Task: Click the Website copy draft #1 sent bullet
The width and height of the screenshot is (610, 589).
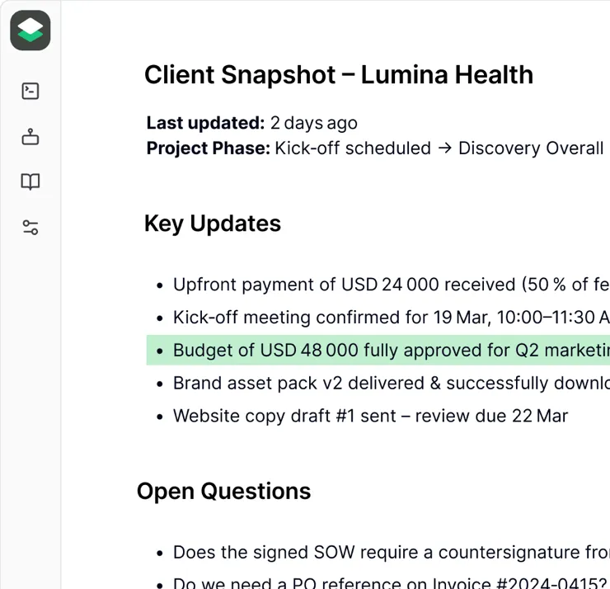Action: (362, 416)
